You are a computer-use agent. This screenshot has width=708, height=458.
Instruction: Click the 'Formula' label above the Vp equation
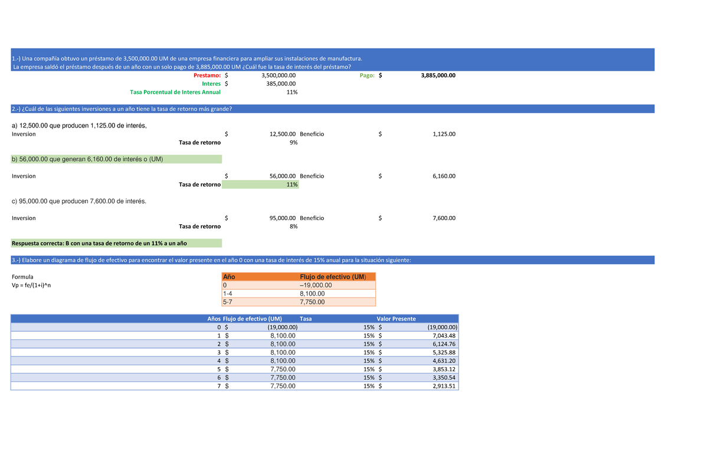coord(22,277)
